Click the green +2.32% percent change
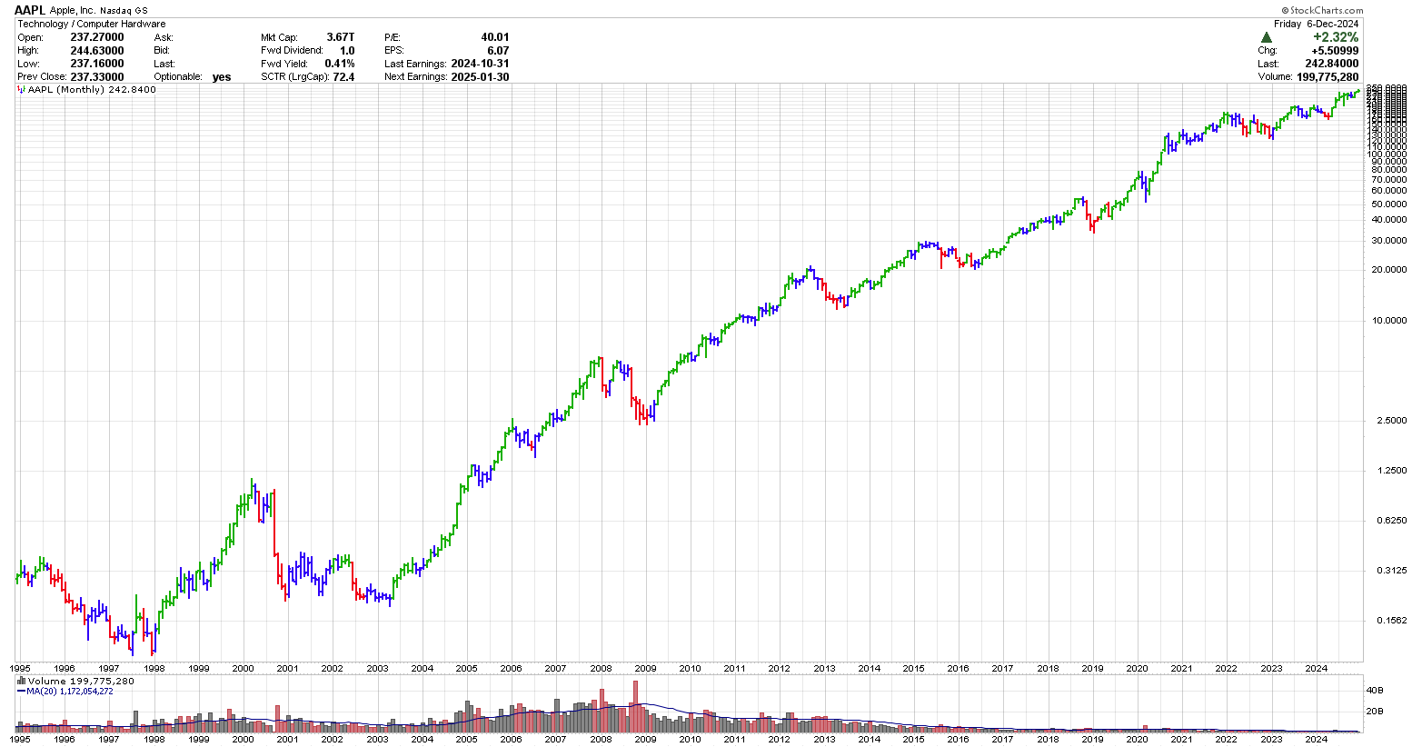Viewport: 1422px width, 747px height. pos(1336,37)
